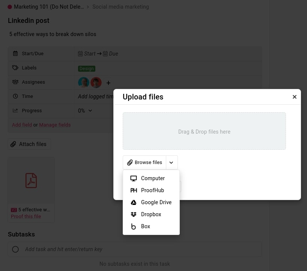This screenshot has height=271, width=307.
Task: Set the Due date
Action: coord(110,53)
